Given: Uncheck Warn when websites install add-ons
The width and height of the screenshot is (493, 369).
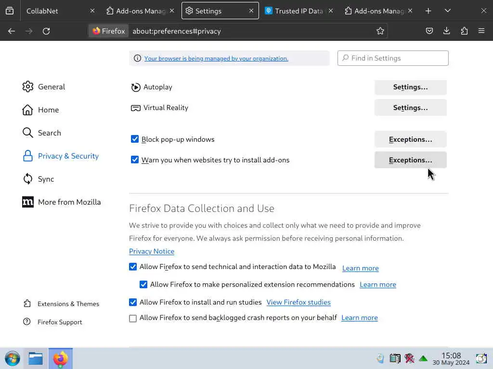Looking at the screenshot, I should tap(135, 160).
